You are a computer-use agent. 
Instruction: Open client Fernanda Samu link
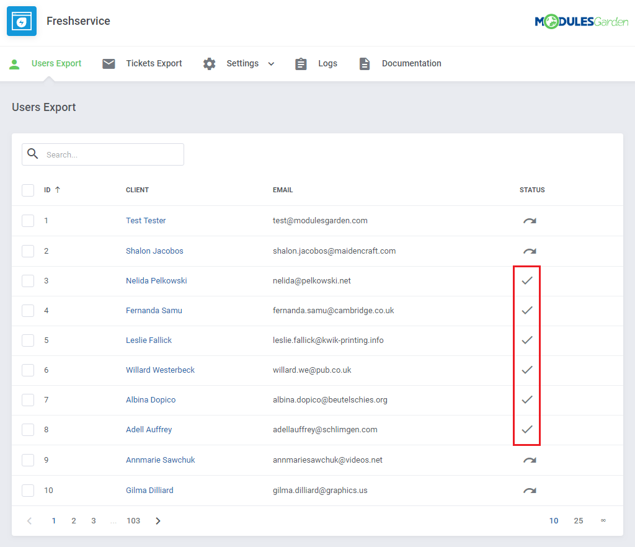(154, 311)
